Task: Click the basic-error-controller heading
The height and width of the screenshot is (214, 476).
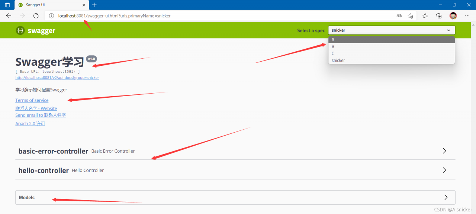Action: (53, 151)
